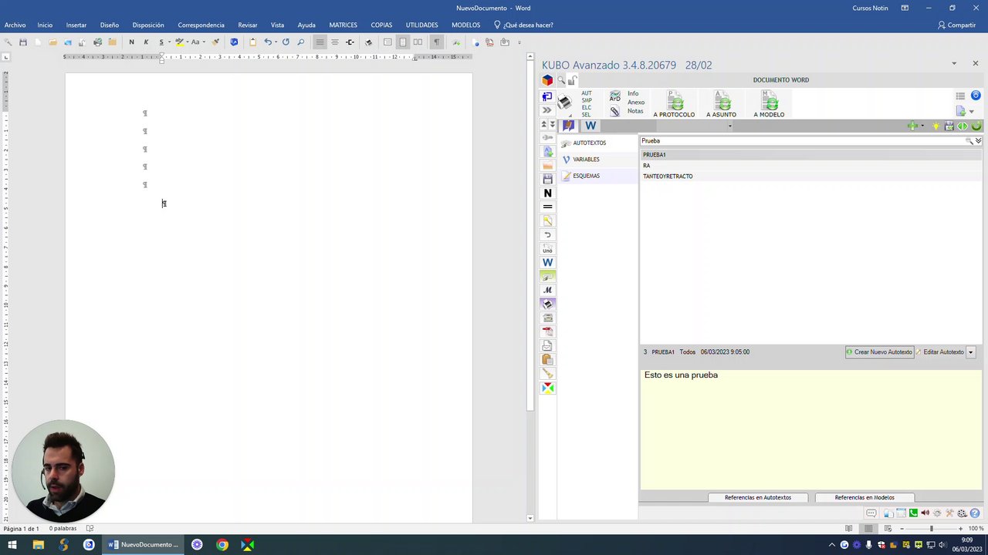The image size is (988, 555).
Task: Open the dropdown arrow beside Editar Autotexto
Action: pos(970,352)
